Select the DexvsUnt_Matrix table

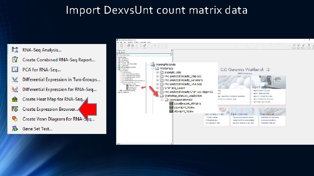[184, 107]
